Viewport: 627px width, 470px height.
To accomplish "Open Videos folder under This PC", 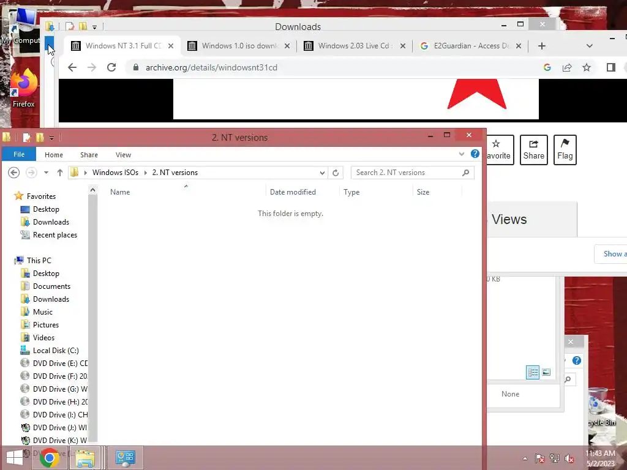I will pos(43,338).
